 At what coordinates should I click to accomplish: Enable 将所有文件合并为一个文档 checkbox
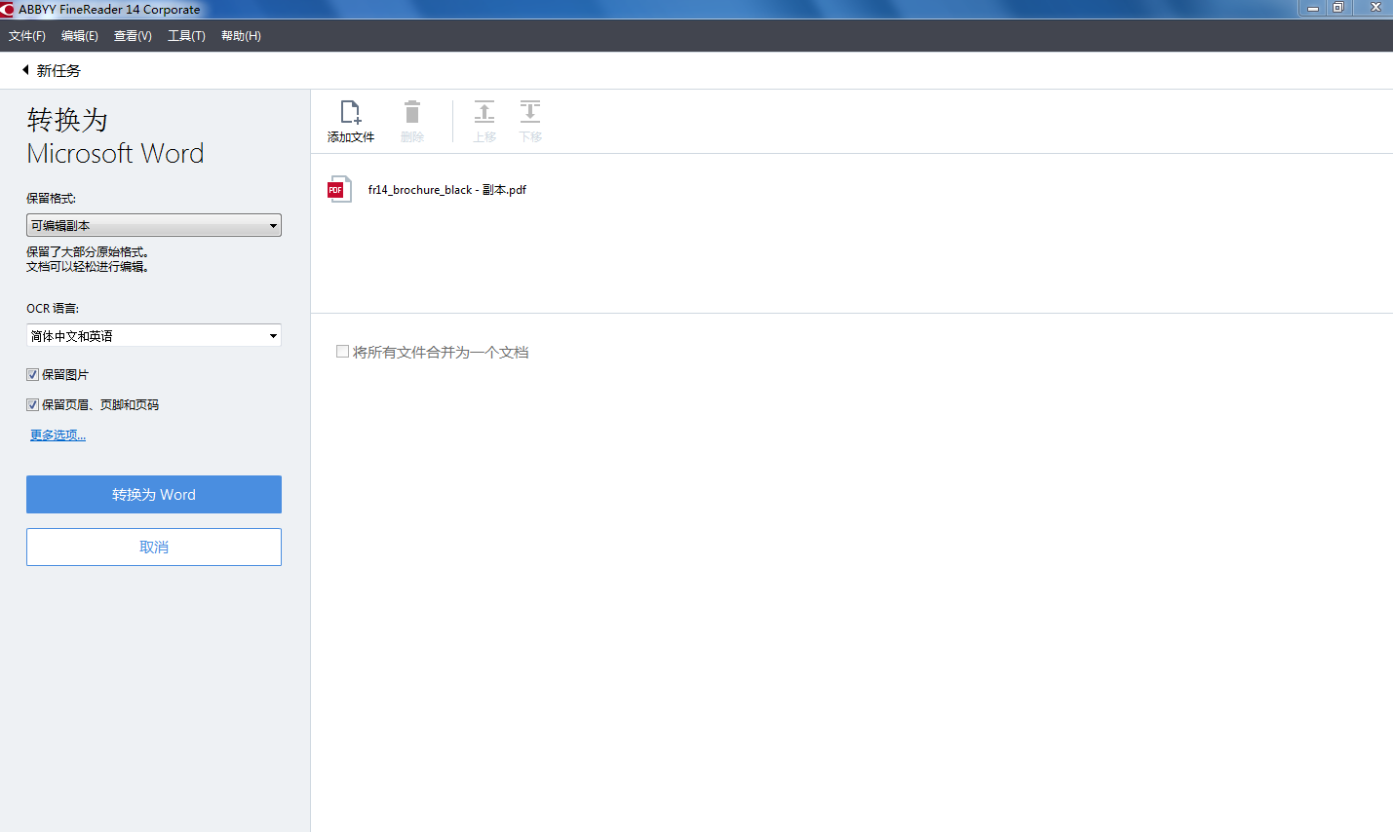342,352
